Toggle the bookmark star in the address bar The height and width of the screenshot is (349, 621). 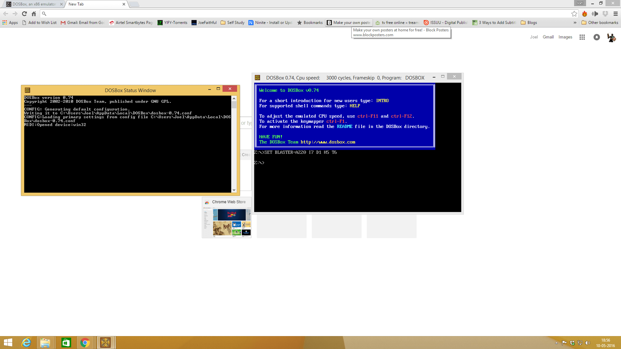(x=575, y=14)
